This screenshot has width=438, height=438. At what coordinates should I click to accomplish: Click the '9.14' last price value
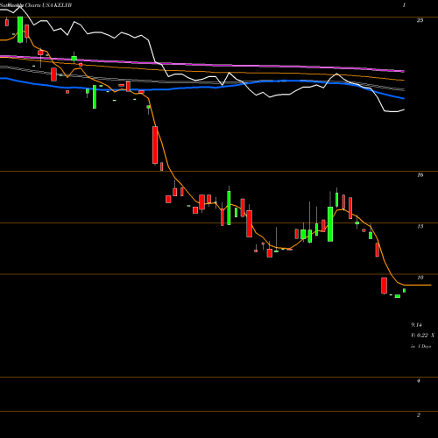click(x=416, y=325)
